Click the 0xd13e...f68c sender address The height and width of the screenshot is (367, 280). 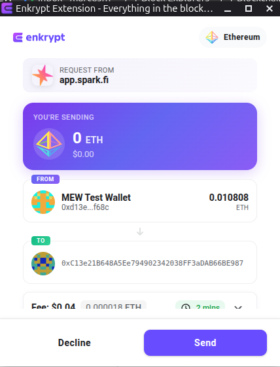pos(85,207)
